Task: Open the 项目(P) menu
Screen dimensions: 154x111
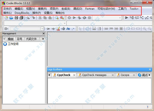Action: tap(54, 9)
